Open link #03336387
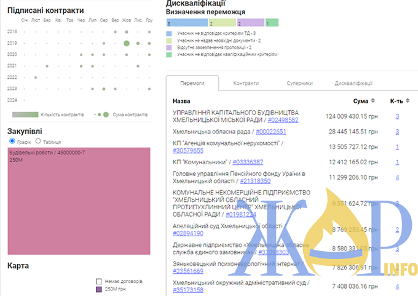The height and width of the screenshot is (296, 418). click(248, 162)
